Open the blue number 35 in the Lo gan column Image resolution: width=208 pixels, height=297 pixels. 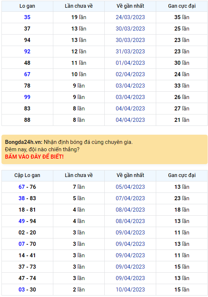coord(27,17)
